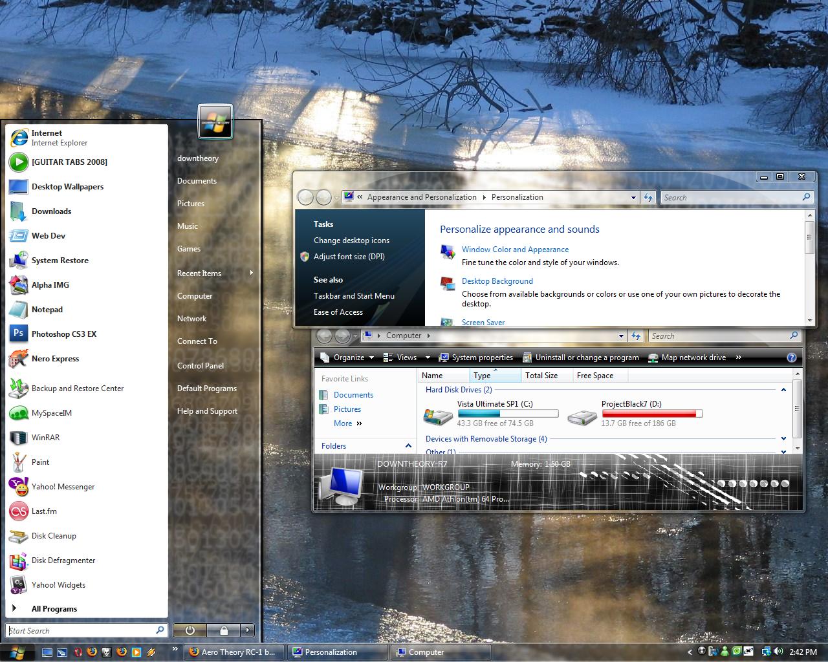This screenshot has width=828, height=662.
Task: Expand hidden quick launch icons chevron
Action: click(175, 648)
